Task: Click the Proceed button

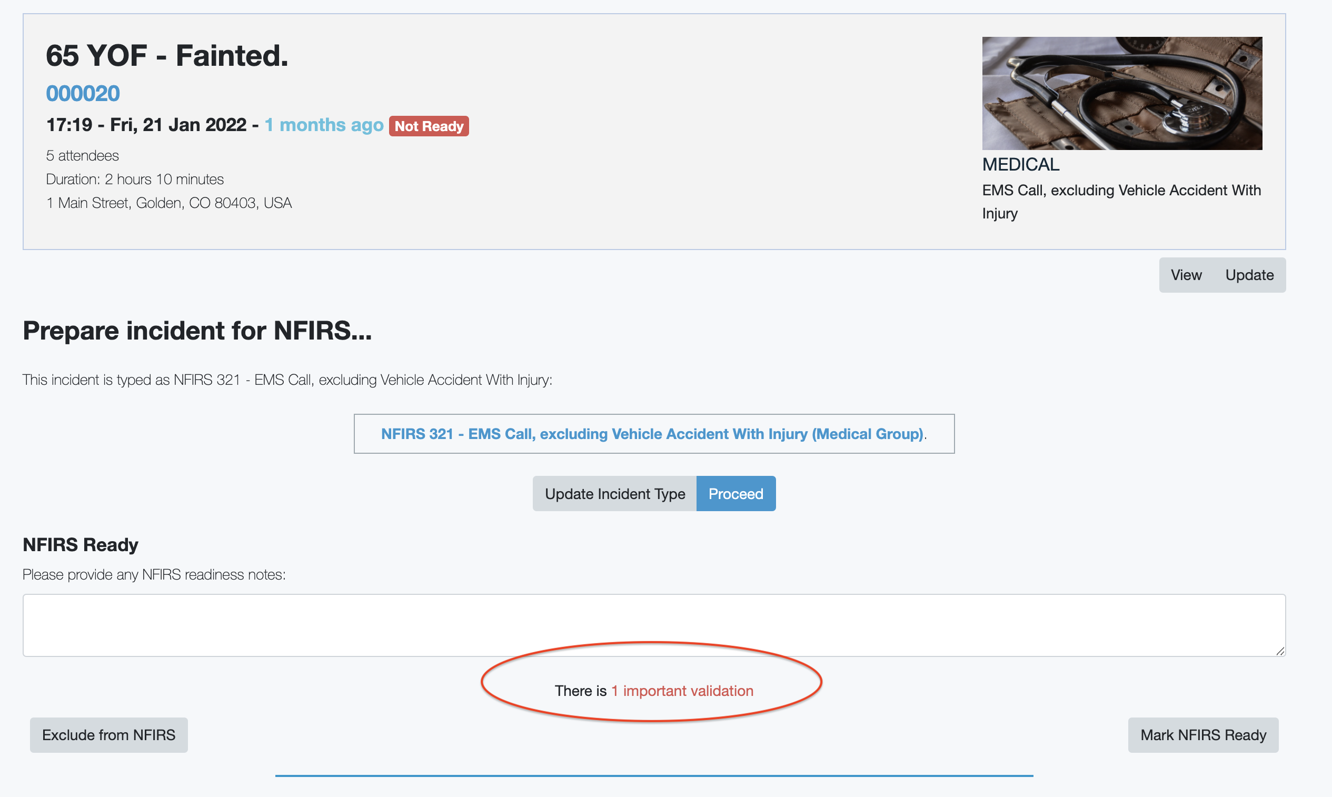Action: 735,494
